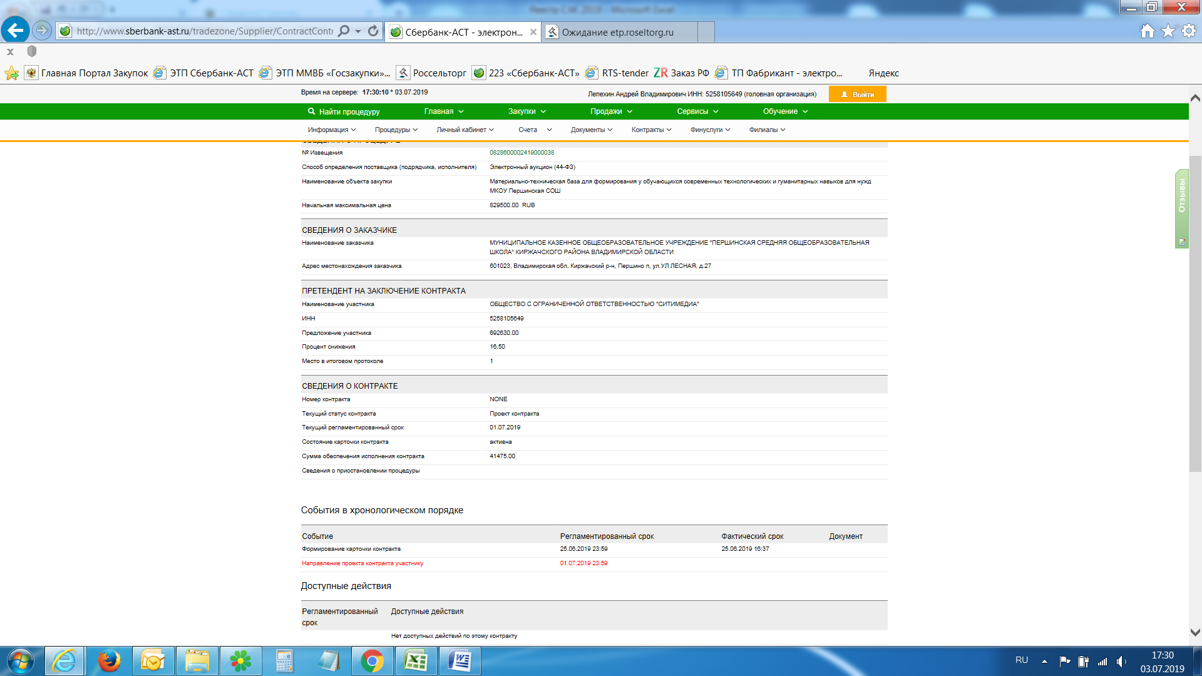Click the browser back arrow button
The image size is (1202, 676).
click(15, 30)
